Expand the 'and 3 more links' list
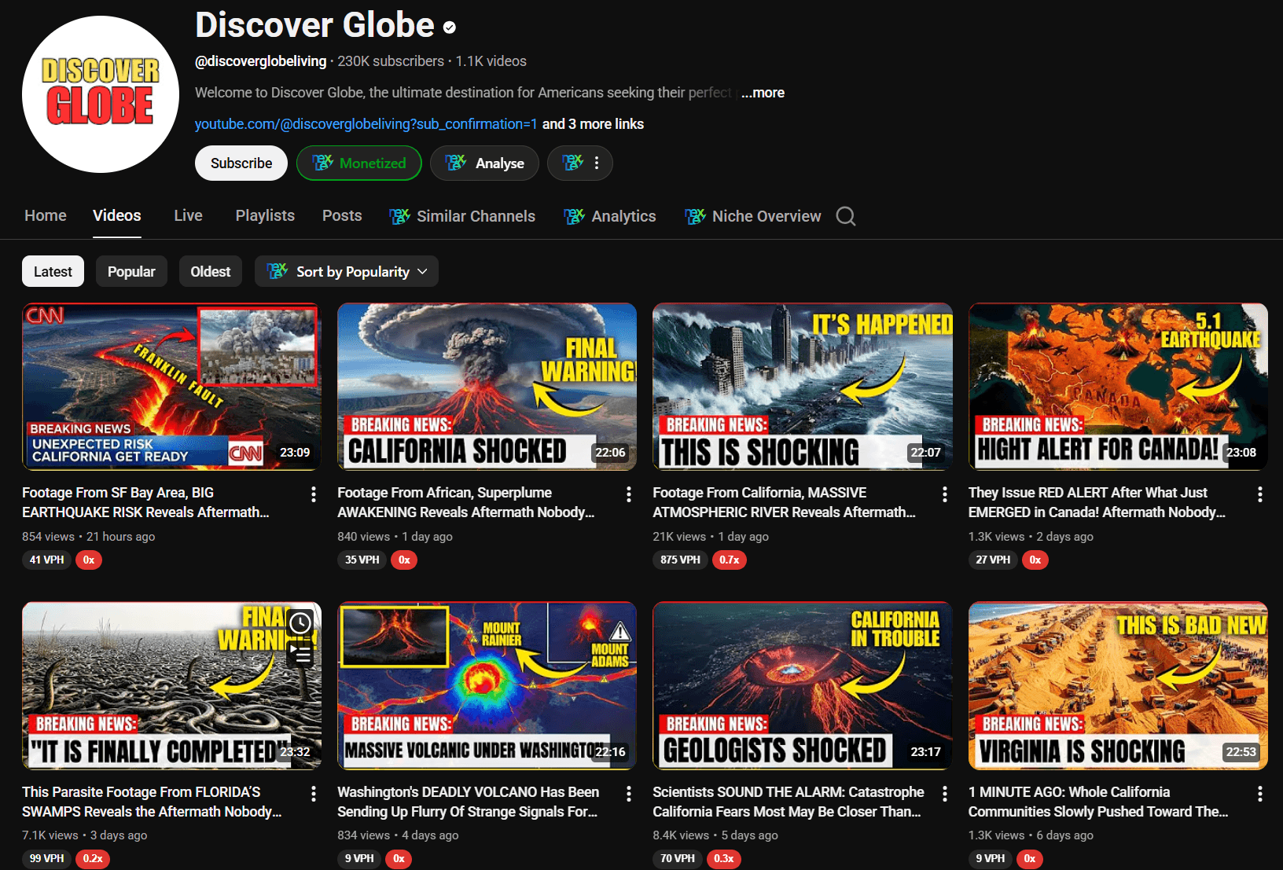This screenshot has height=870, width=1283. coord(593,124)
